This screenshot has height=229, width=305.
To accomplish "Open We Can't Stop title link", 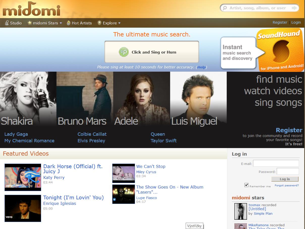I will 151,166.
